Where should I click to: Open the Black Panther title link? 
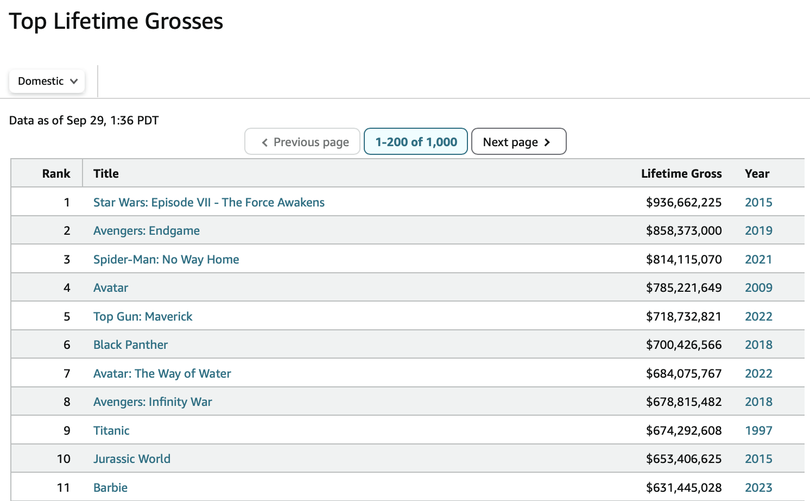(130, 345)
